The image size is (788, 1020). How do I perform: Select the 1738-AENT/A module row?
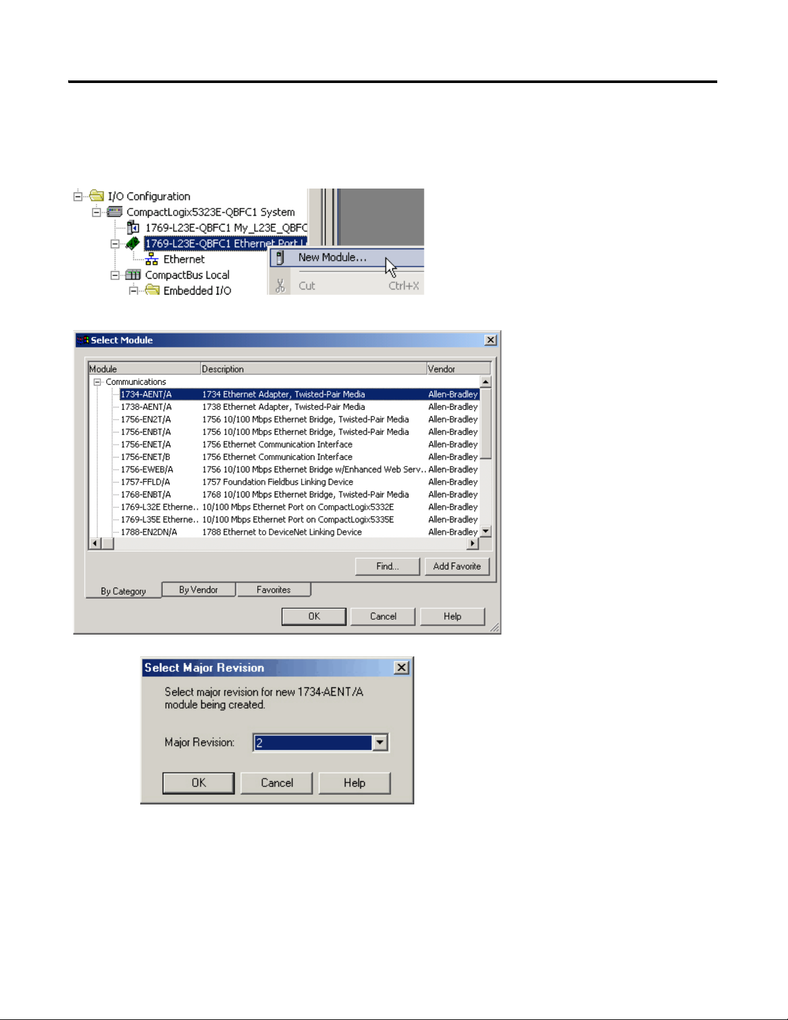(299, 407)
